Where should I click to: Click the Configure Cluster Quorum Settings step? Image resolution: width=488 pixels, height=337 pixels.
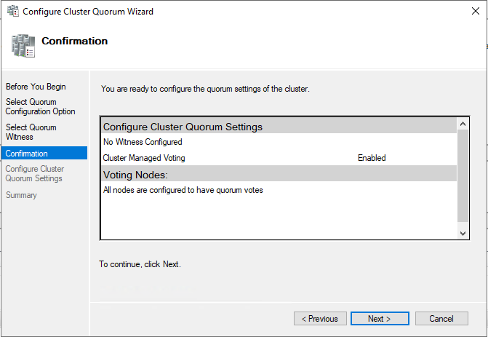(x=35, y=173)
